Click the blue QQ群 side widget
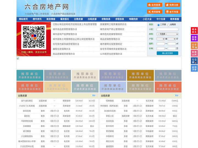 [194, 61]
